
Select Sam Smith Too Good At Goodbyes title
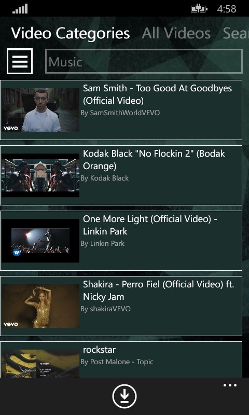[x=158, y=94]
